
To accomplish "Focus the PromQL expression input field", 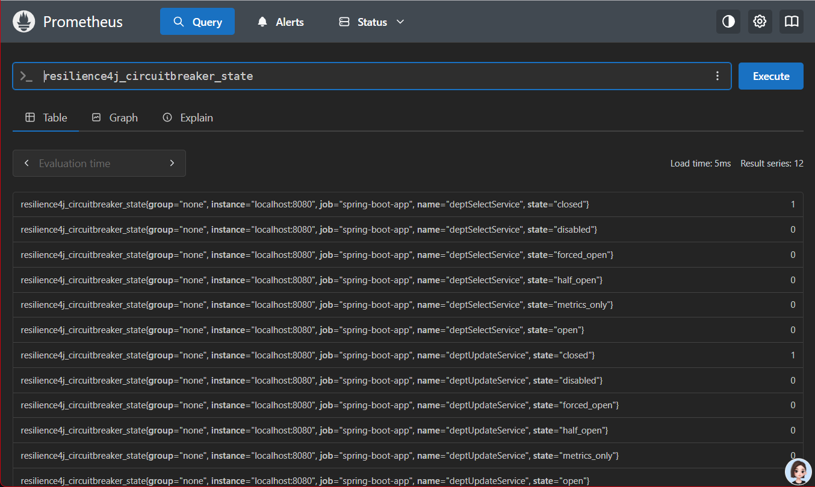I will pos(373,76).
